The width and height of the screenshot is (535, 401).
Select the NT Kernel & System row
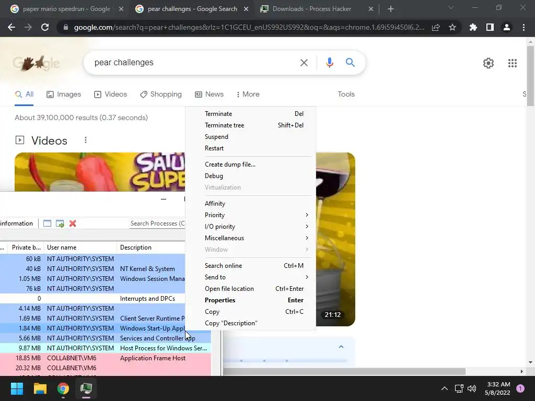(x=92, y=269)
